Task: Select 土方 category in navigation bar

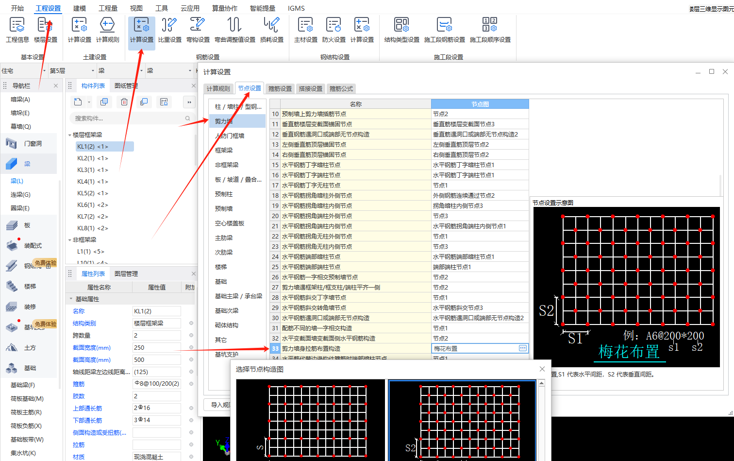Action: 28,347
